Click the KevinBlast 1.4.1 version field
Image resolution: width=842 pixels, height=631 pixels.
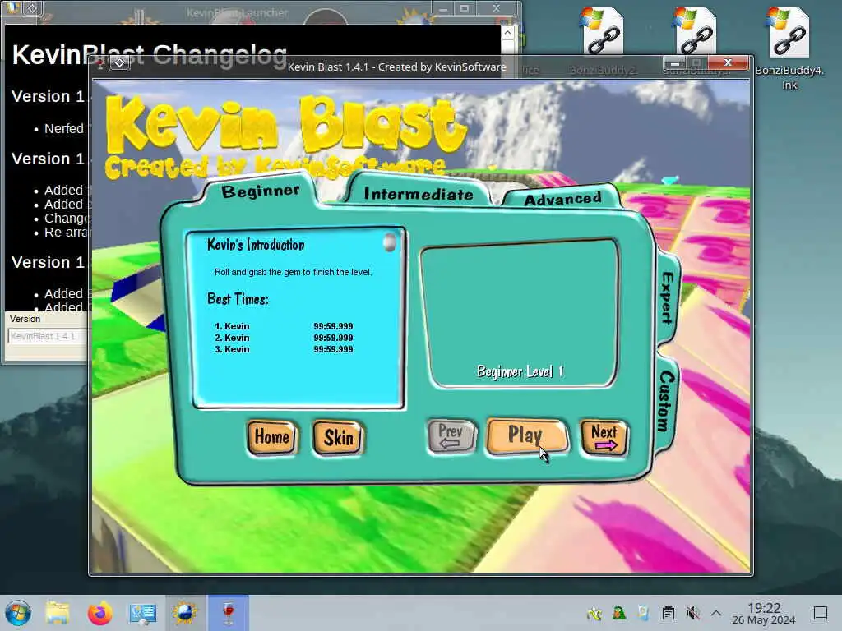[x=47, y=336]
